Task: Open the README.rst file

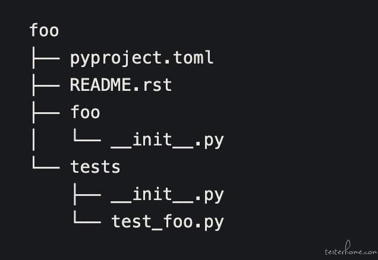Action: click(x=121, y=85)
